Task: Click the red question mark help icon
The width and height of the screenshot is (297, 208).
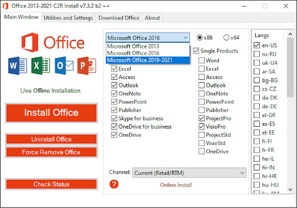Action: point(114,184)
